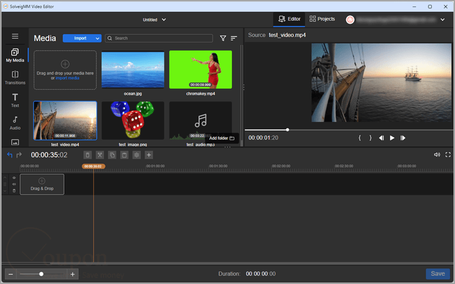Viewport: 455px width, 284px height.
Task: Switch to the Projects tab
Action: [322, 19]
